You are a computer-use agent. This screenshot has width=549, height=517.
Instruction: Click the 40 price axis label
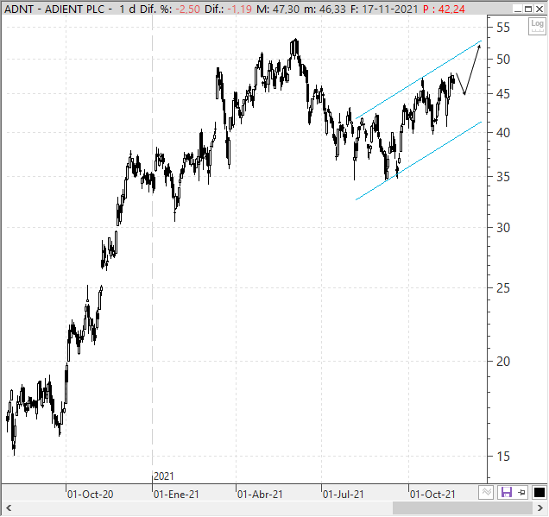pos(503,133)
